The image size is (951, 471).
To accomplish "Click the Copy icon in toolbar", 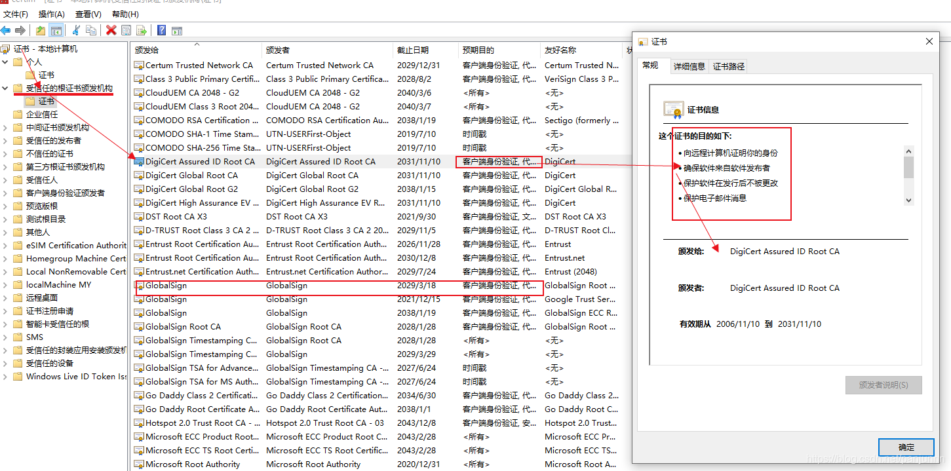I will pyautogui.click(x=91, y=30).
